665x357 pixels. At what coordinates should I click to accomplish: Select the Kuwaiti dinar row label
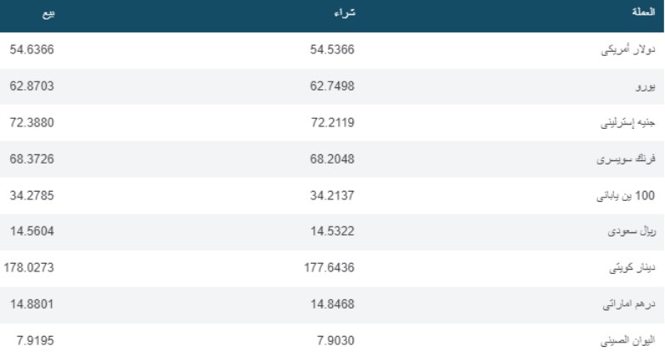(x=631, y=269)
